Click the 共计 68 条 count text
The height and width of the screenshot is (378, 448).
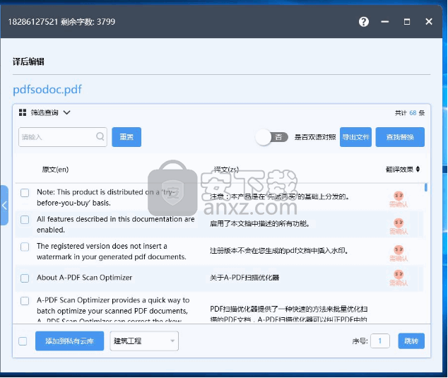click(410, 113)
